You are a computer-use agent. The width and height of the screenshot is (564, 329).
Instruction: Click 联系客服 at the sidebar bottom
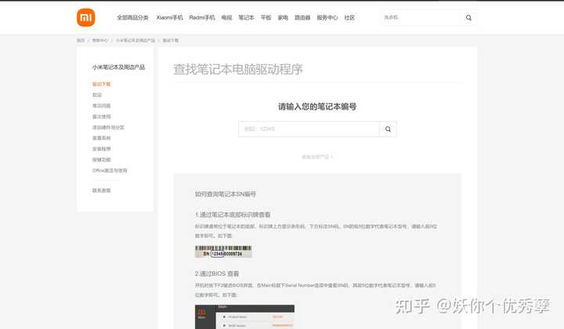[x=101, y=190]
